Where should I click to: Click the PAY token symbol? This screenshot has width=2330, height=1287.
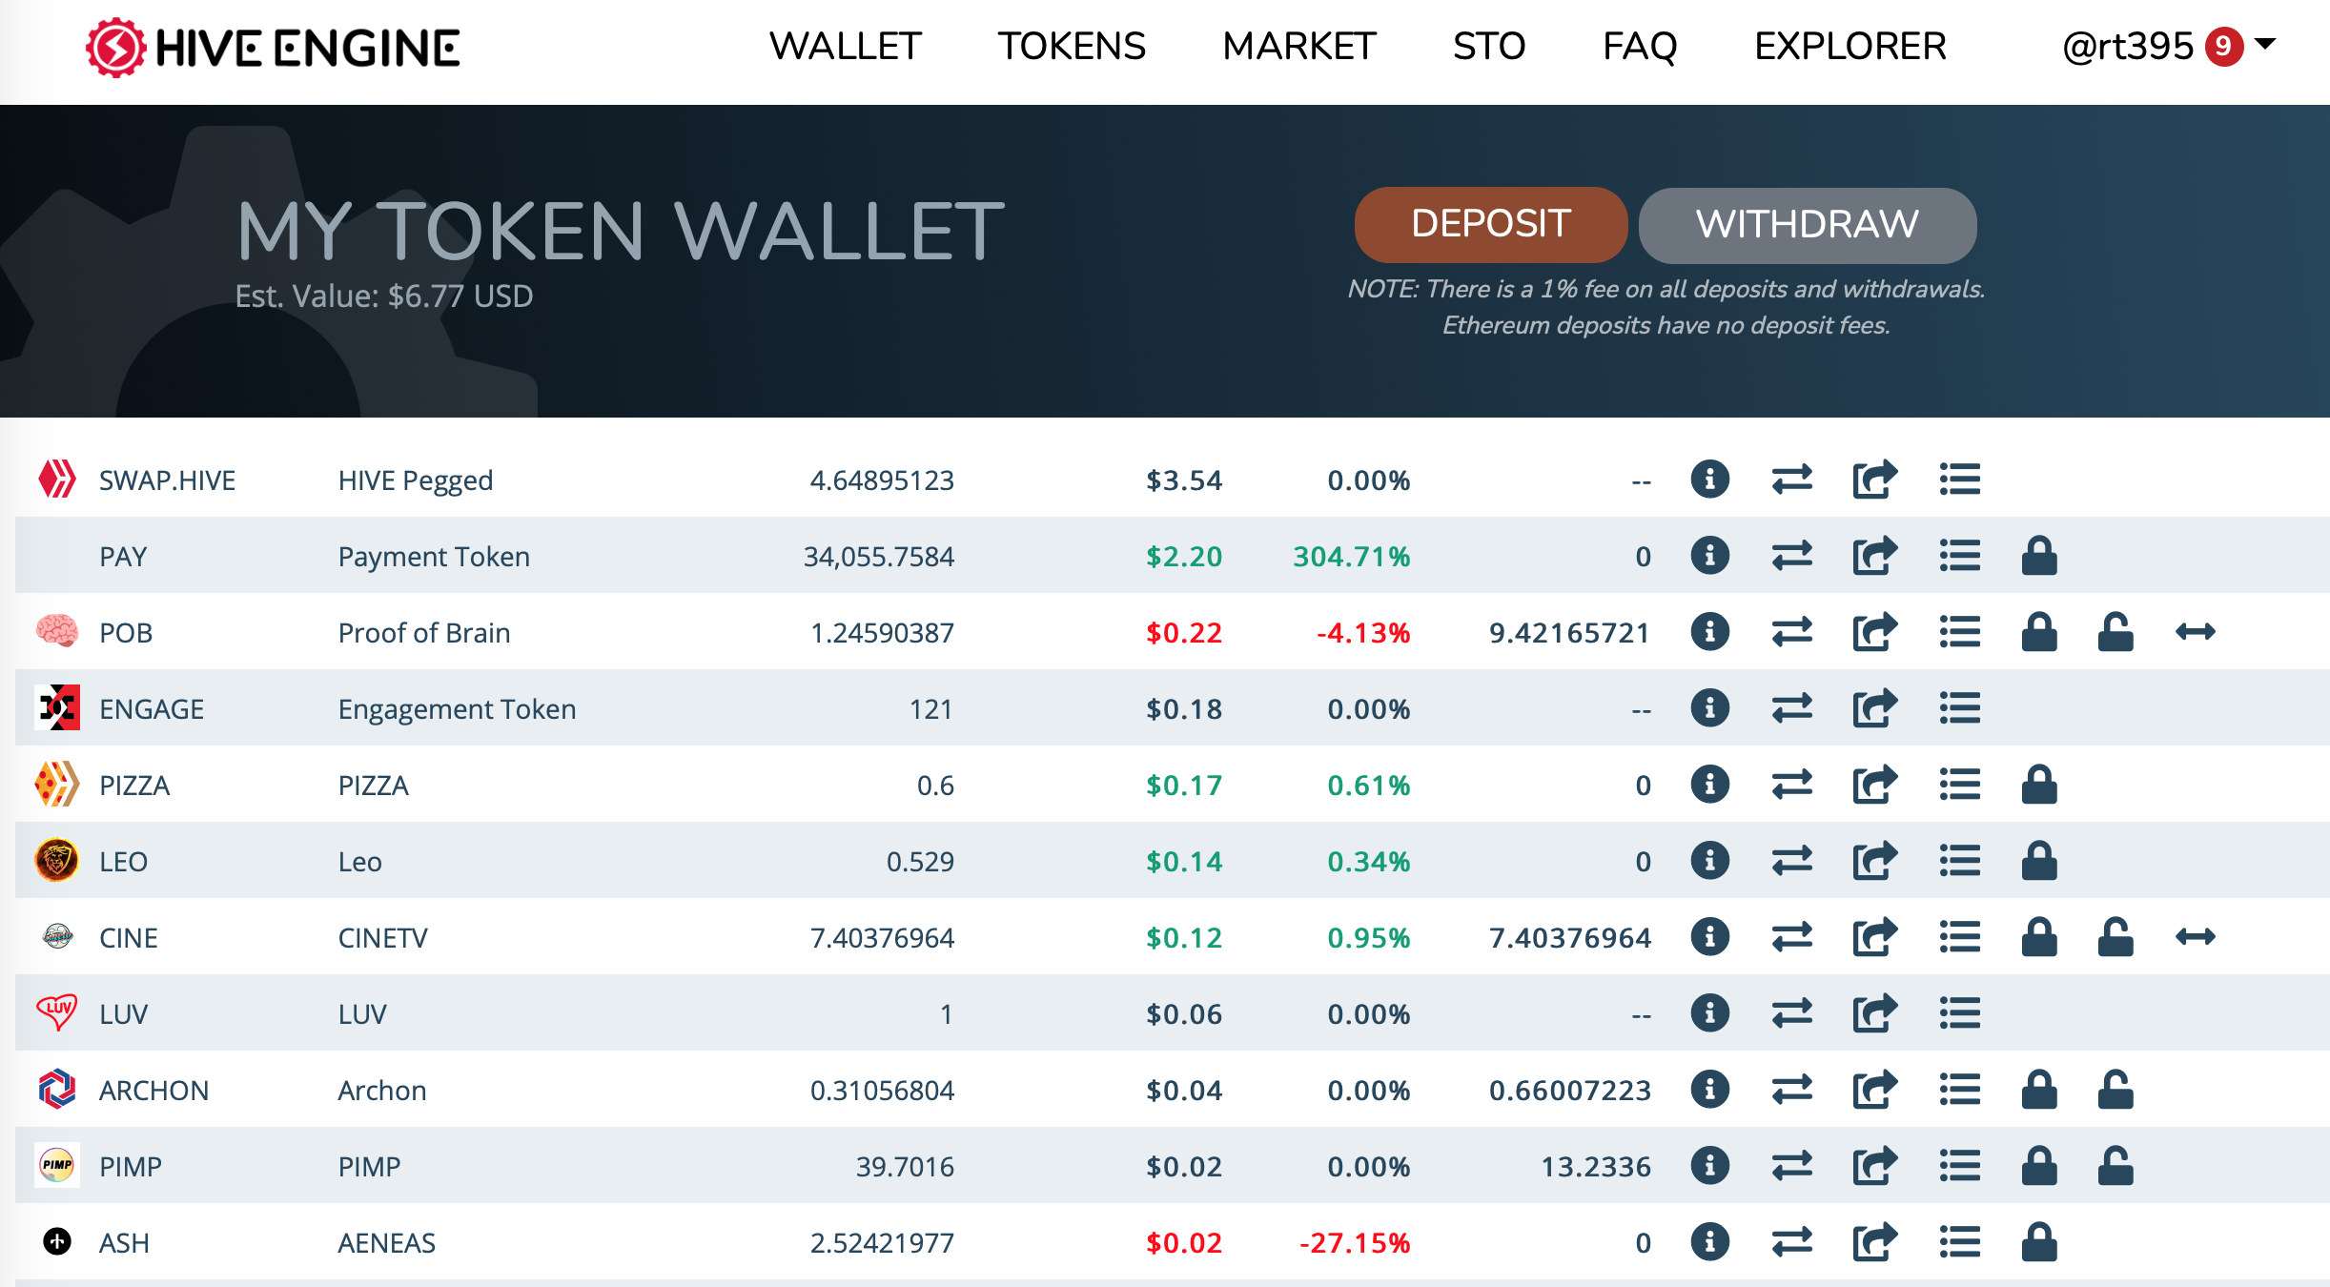(x=123, y=557)
